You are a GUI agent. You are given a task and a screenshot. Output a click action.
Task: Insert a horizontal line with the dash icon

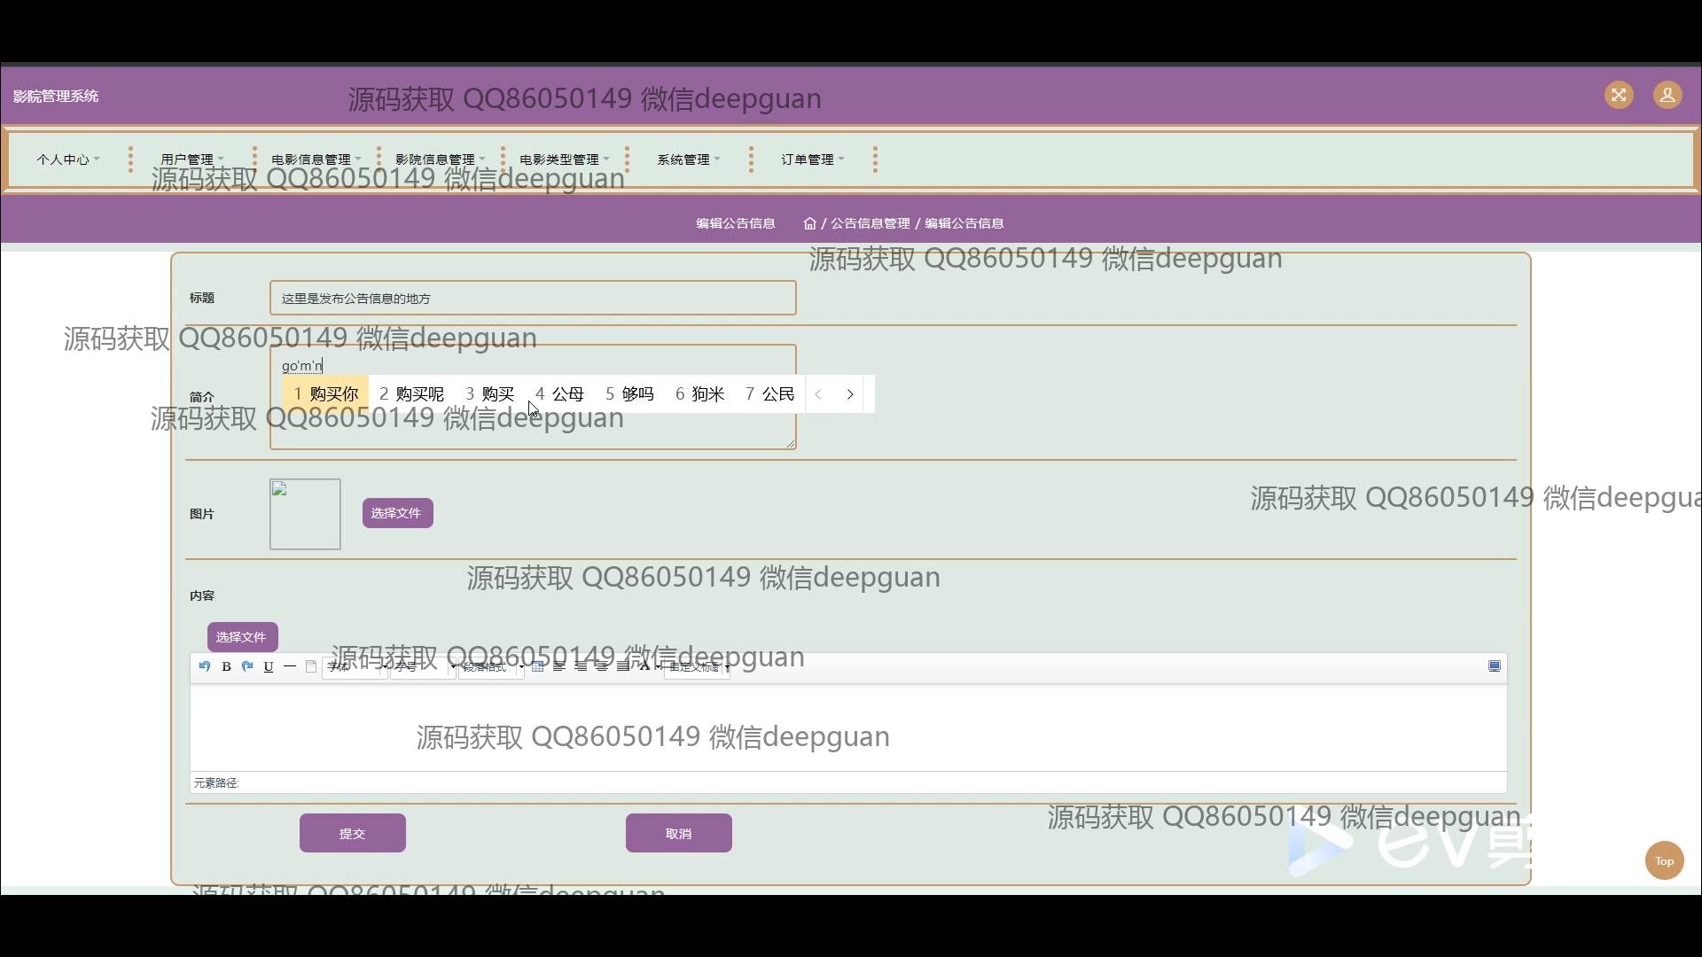pos(290,666)
